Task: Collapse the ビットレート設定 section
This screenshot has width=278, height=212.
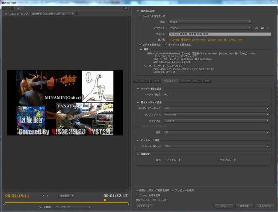Action: click(138, 140)
